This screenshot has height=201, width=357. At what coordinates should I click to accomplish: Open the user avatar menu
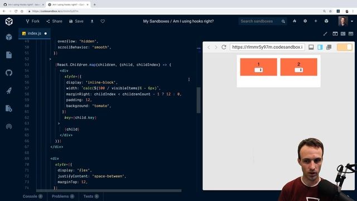click(x=343, y=21)
